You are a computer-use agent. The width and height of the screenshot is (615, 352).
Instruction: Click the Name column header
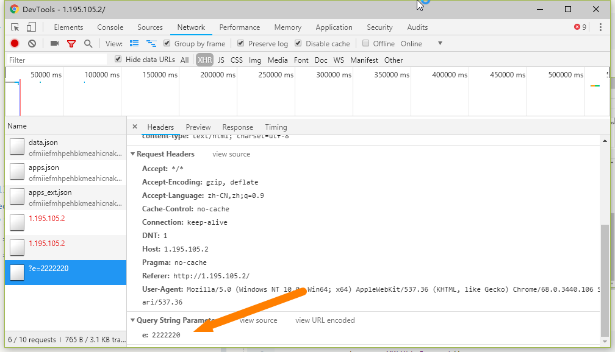[x=65, y=126]
